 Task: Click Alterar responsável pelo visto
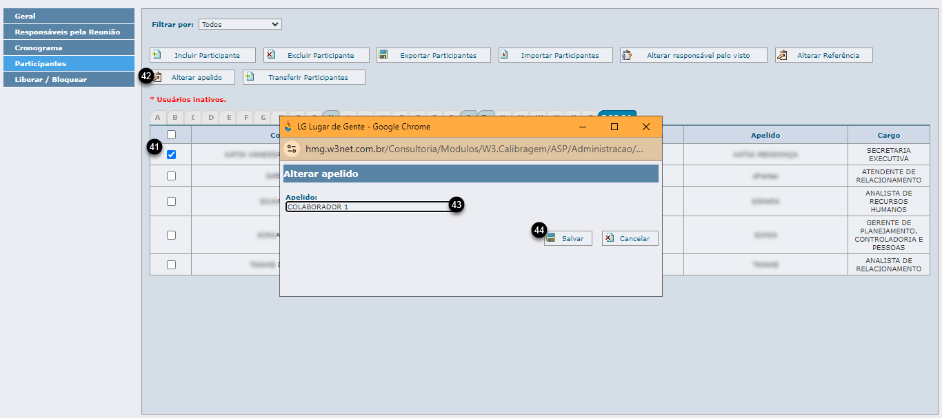tap(694, 55)
